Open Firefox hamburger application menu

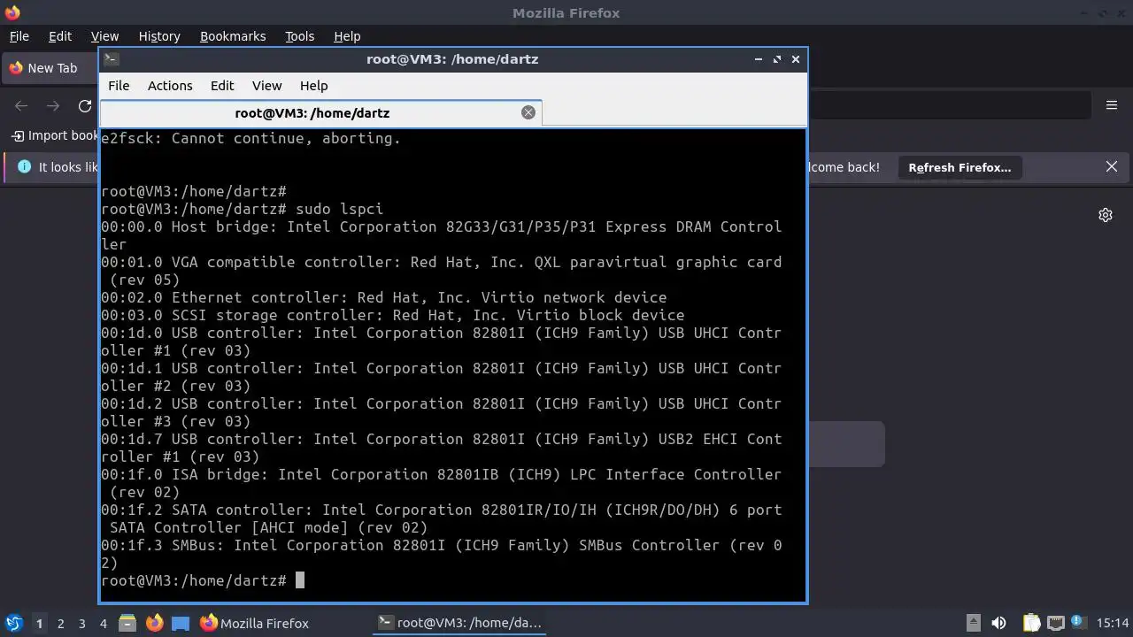pos(1112,105)
